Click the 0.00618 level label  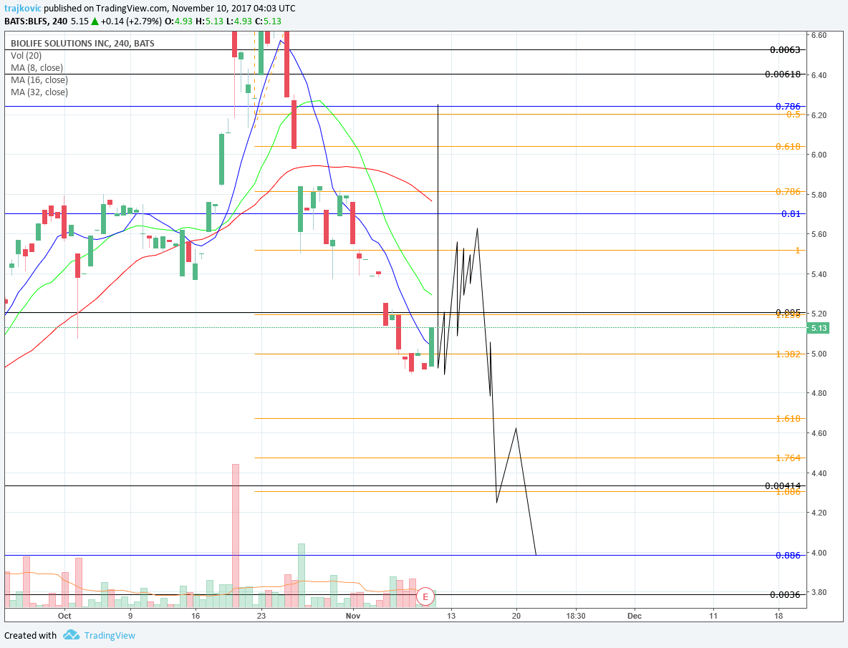(783, 74)
